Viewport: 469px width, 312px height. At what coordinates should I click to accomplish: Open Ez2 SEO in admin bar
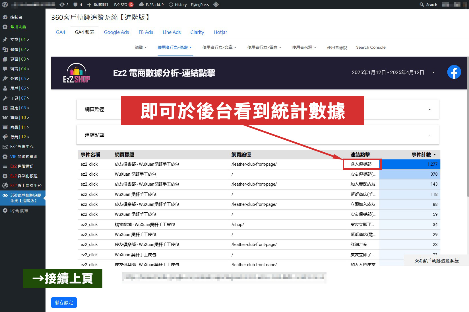coord(123,5)
